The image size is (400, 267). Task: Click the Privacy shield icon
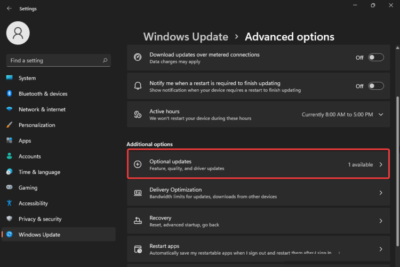pyautogui.click(x=10, y=219)
